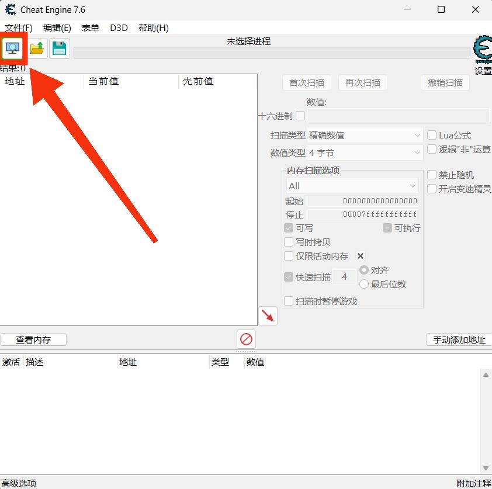Click 附加注释 in the status bar
This screenshot has height=489, width=492.
tap(474, 483)
